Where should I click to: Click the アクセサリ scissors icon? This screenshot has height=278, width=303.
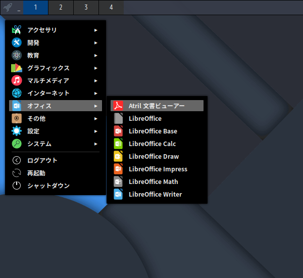[x=17, y=30]
